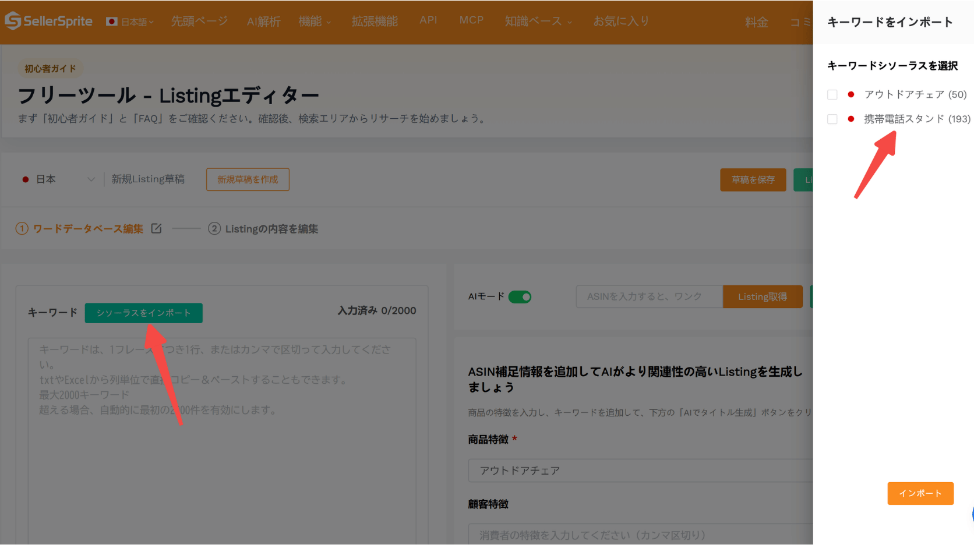Click the 顧客特徴 input field
This screenshot has width=974, height=548.
tap(640, 535)
